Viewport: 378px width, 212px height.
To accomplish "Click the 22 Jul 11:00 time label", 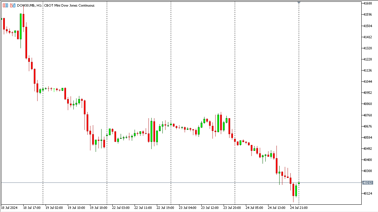I will 143,208.
